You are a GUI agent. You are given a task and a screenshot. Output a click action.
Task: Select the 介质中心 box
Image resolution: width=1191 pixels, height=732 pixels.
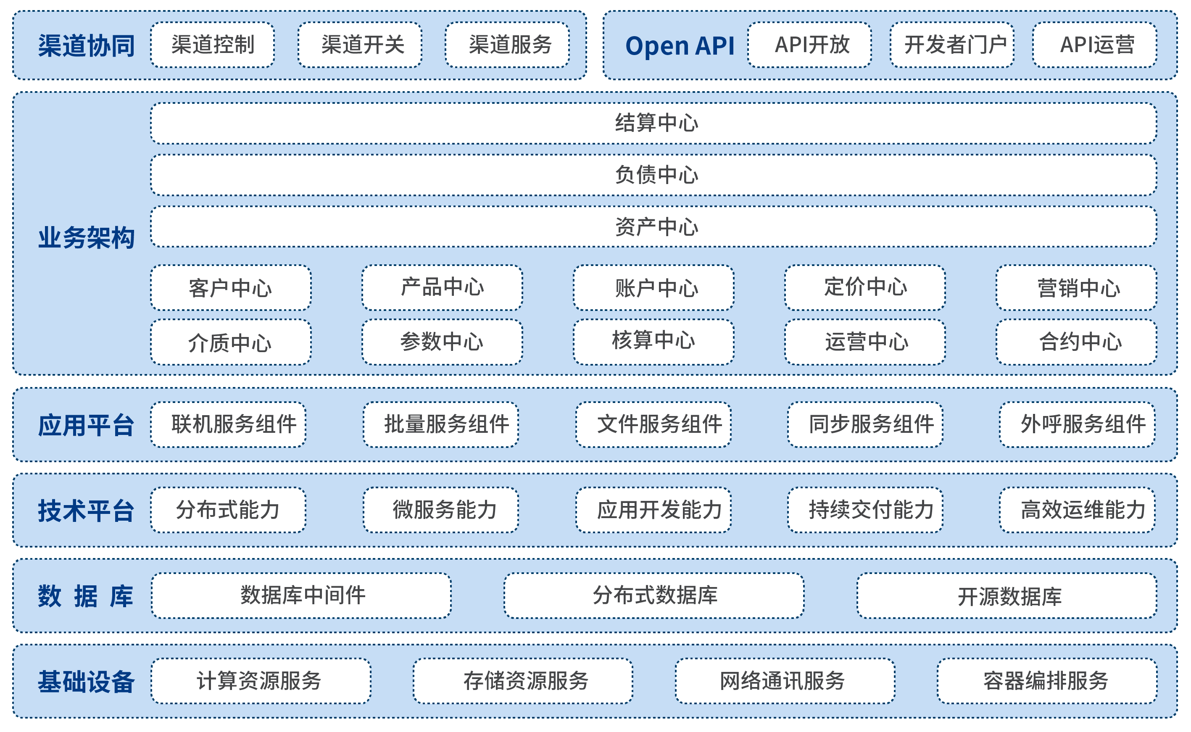tap(230, 342)
